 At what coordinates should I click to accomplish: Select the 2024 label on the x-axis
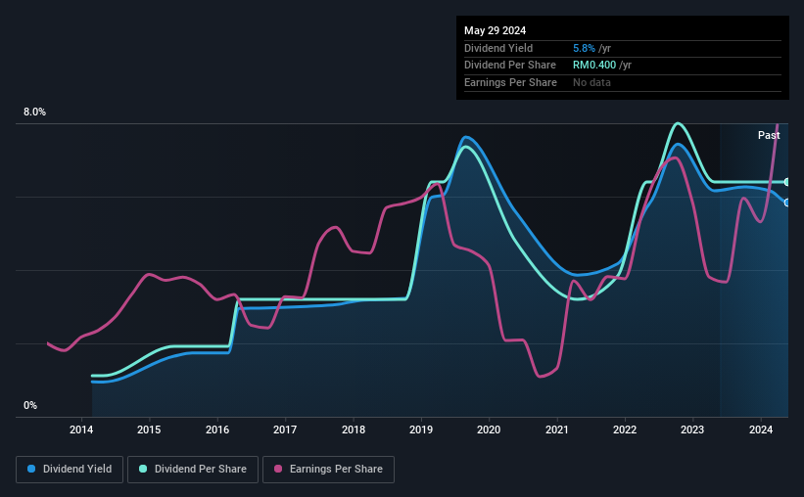coord(760,429)
